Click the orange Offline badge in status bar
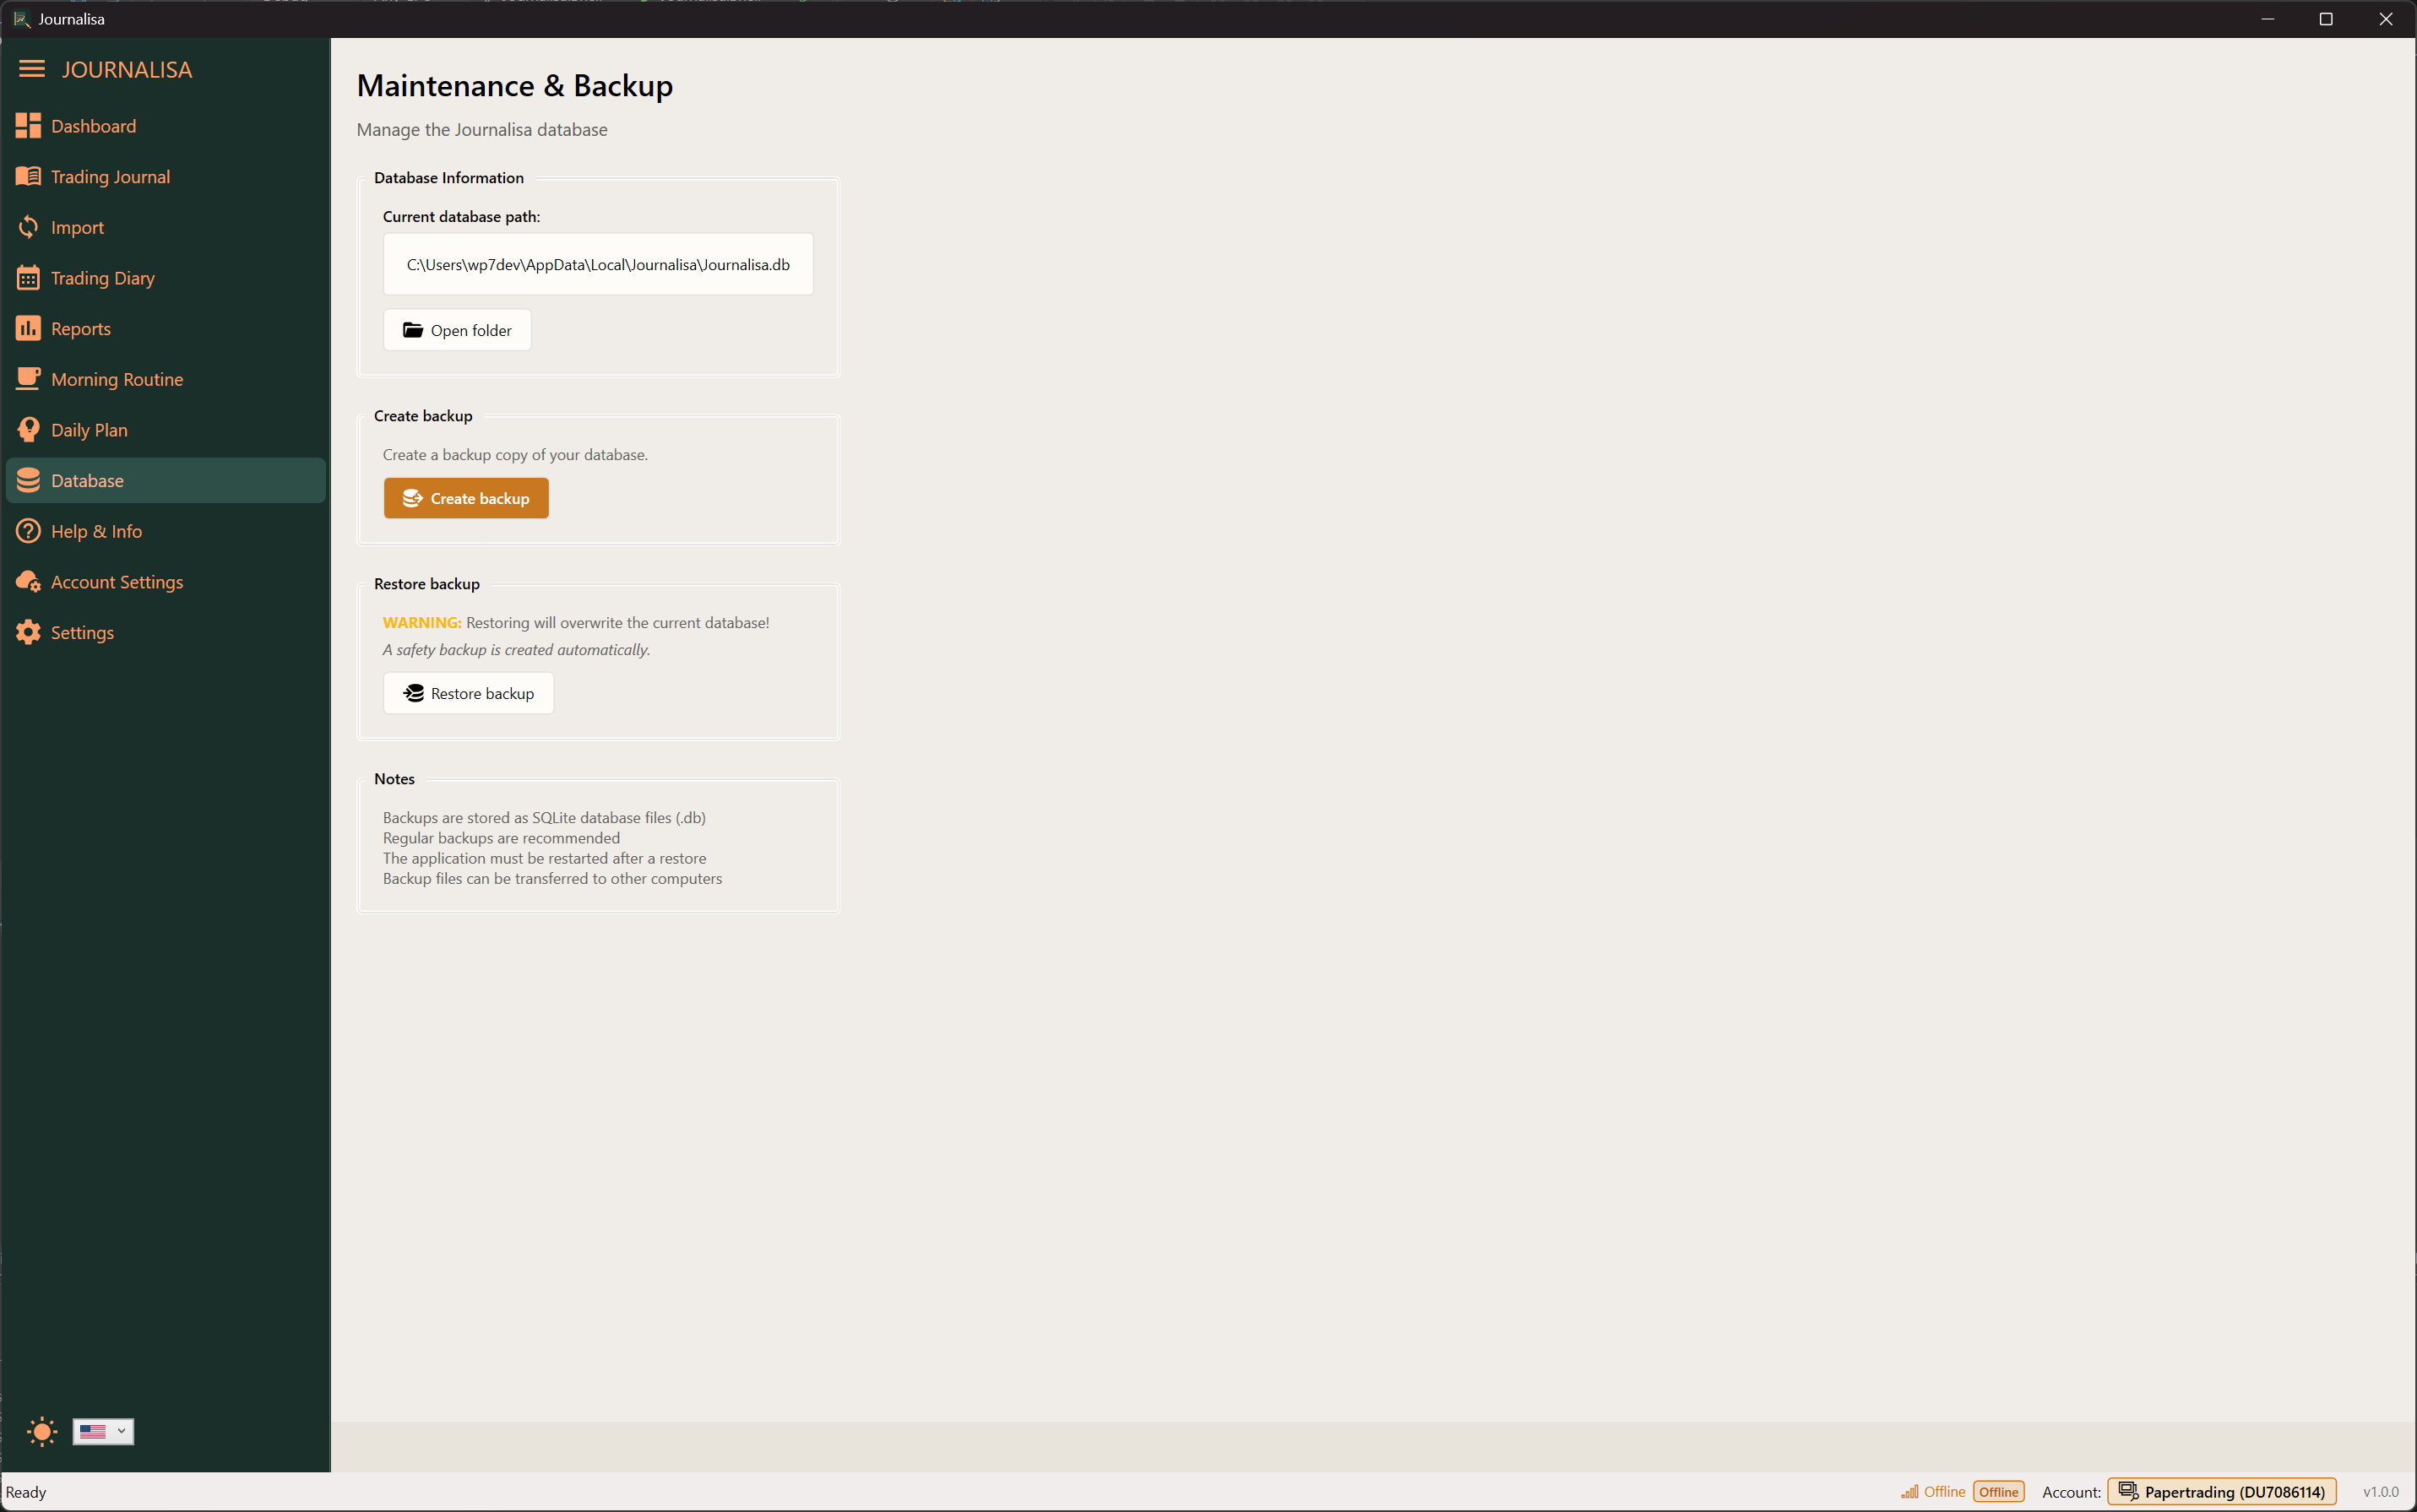The height and width of the screenshot is (1512, 2417). pyautogui.click(x=1998, y=1491)
